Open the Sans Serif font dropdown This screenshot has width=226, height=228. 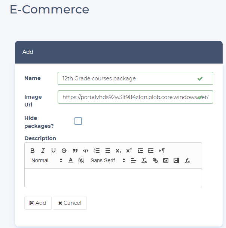click(x=108, y=160)
